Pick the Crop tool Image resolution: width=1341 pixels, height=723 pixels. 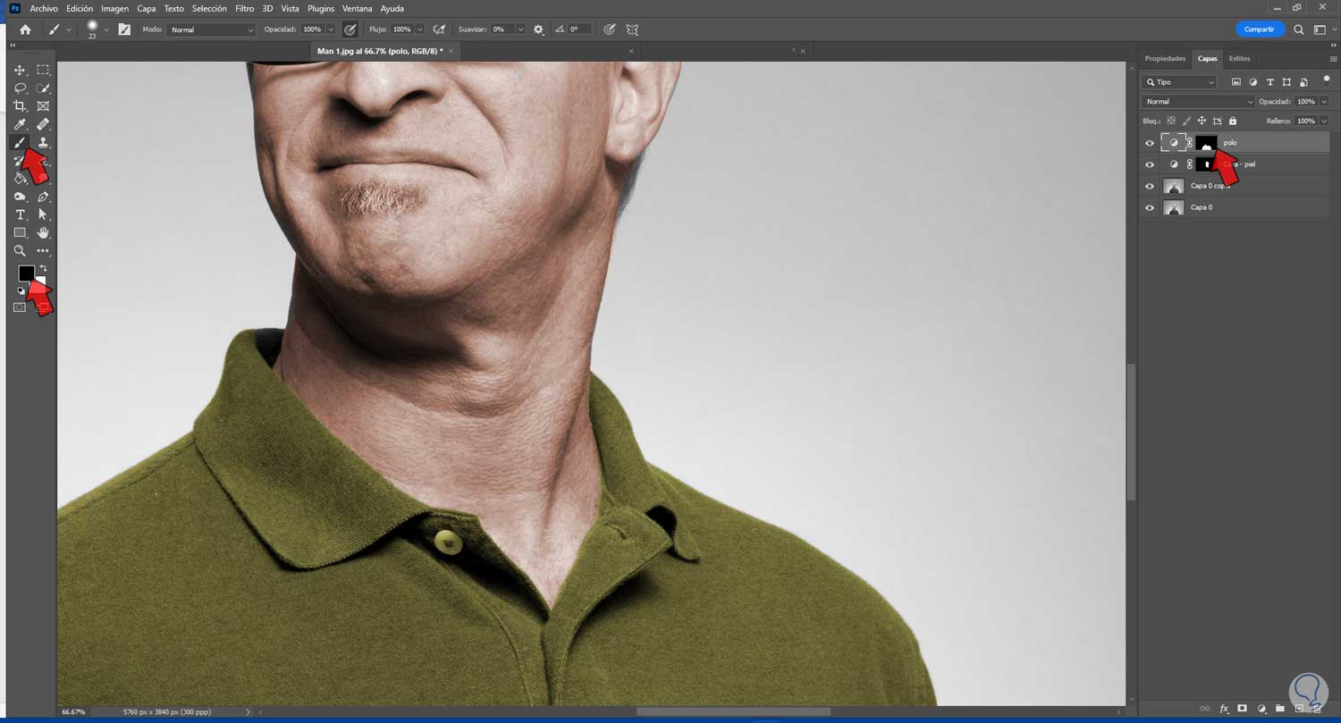coord(20,105)
